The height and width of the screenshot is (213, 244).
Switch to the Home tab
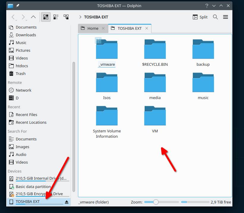(93, 29)
